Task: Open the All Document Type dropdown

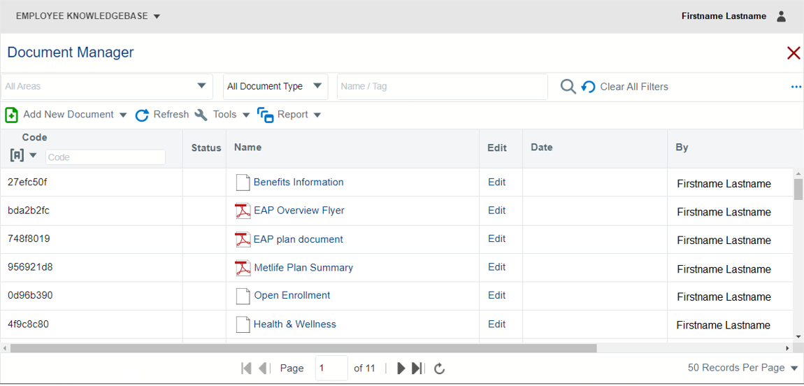Action: pos(317,86)
